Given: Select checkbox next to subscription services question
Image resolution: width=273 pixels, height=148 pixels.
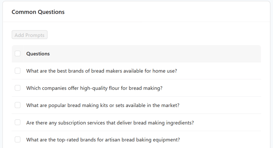Looking at the screenshot, I should click(x=18, y=122).
